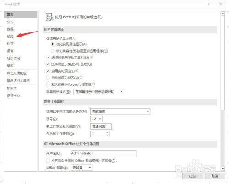Screen dimensions: 229x184
Task: Select 常规 category in sidebar
Action: (21, 15)
